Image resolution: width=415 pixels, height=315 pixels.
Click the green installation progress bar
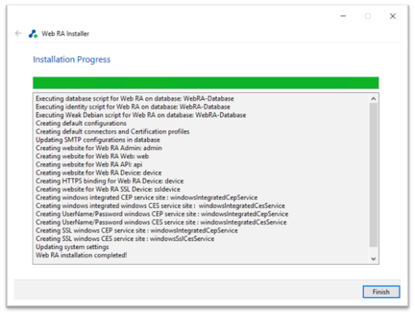coord(205,83)
